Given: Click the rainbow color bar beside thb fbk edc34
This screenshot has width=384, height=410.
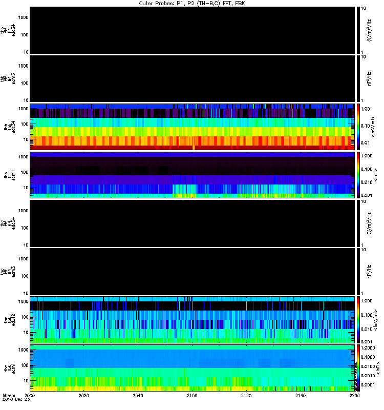Looking at the screenshot, I should pos(358,127).
